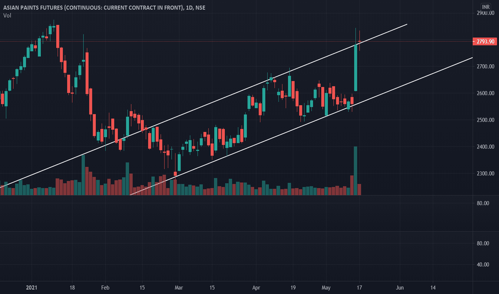
Task: Click the 2400.00 price axis label
Action: (x=485, y=147)
